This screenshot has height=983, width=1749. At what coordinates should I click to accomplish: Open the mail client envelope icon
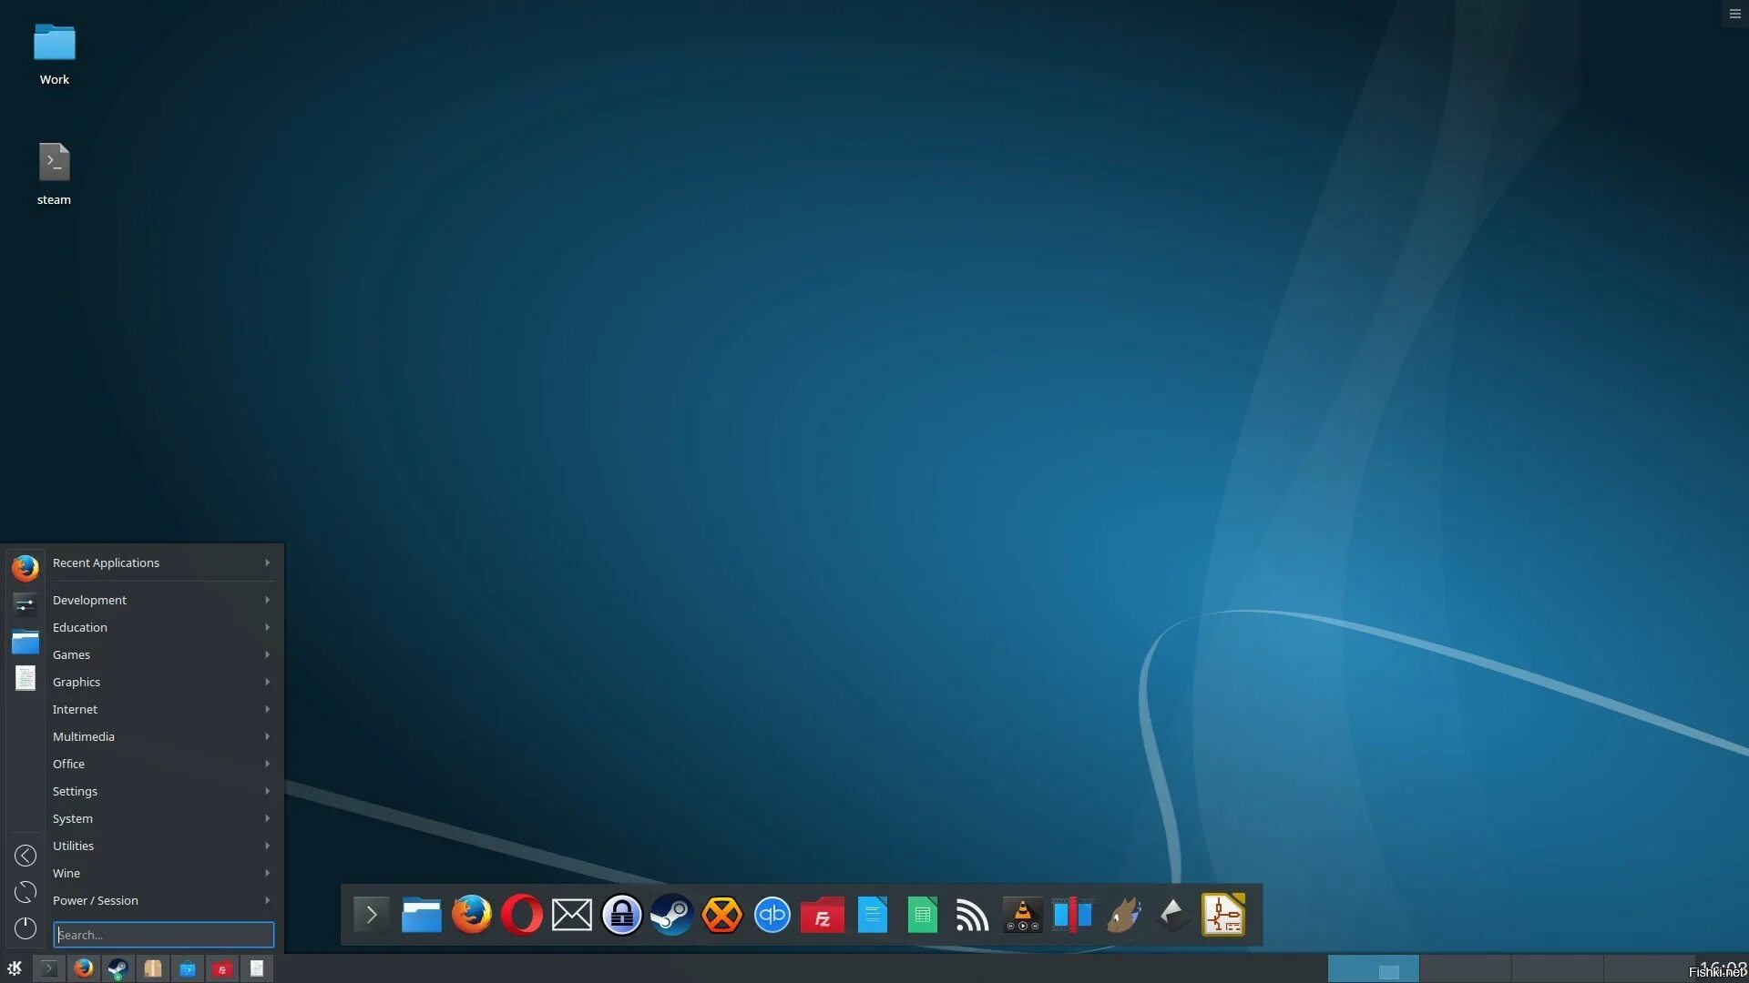point(572,915)
